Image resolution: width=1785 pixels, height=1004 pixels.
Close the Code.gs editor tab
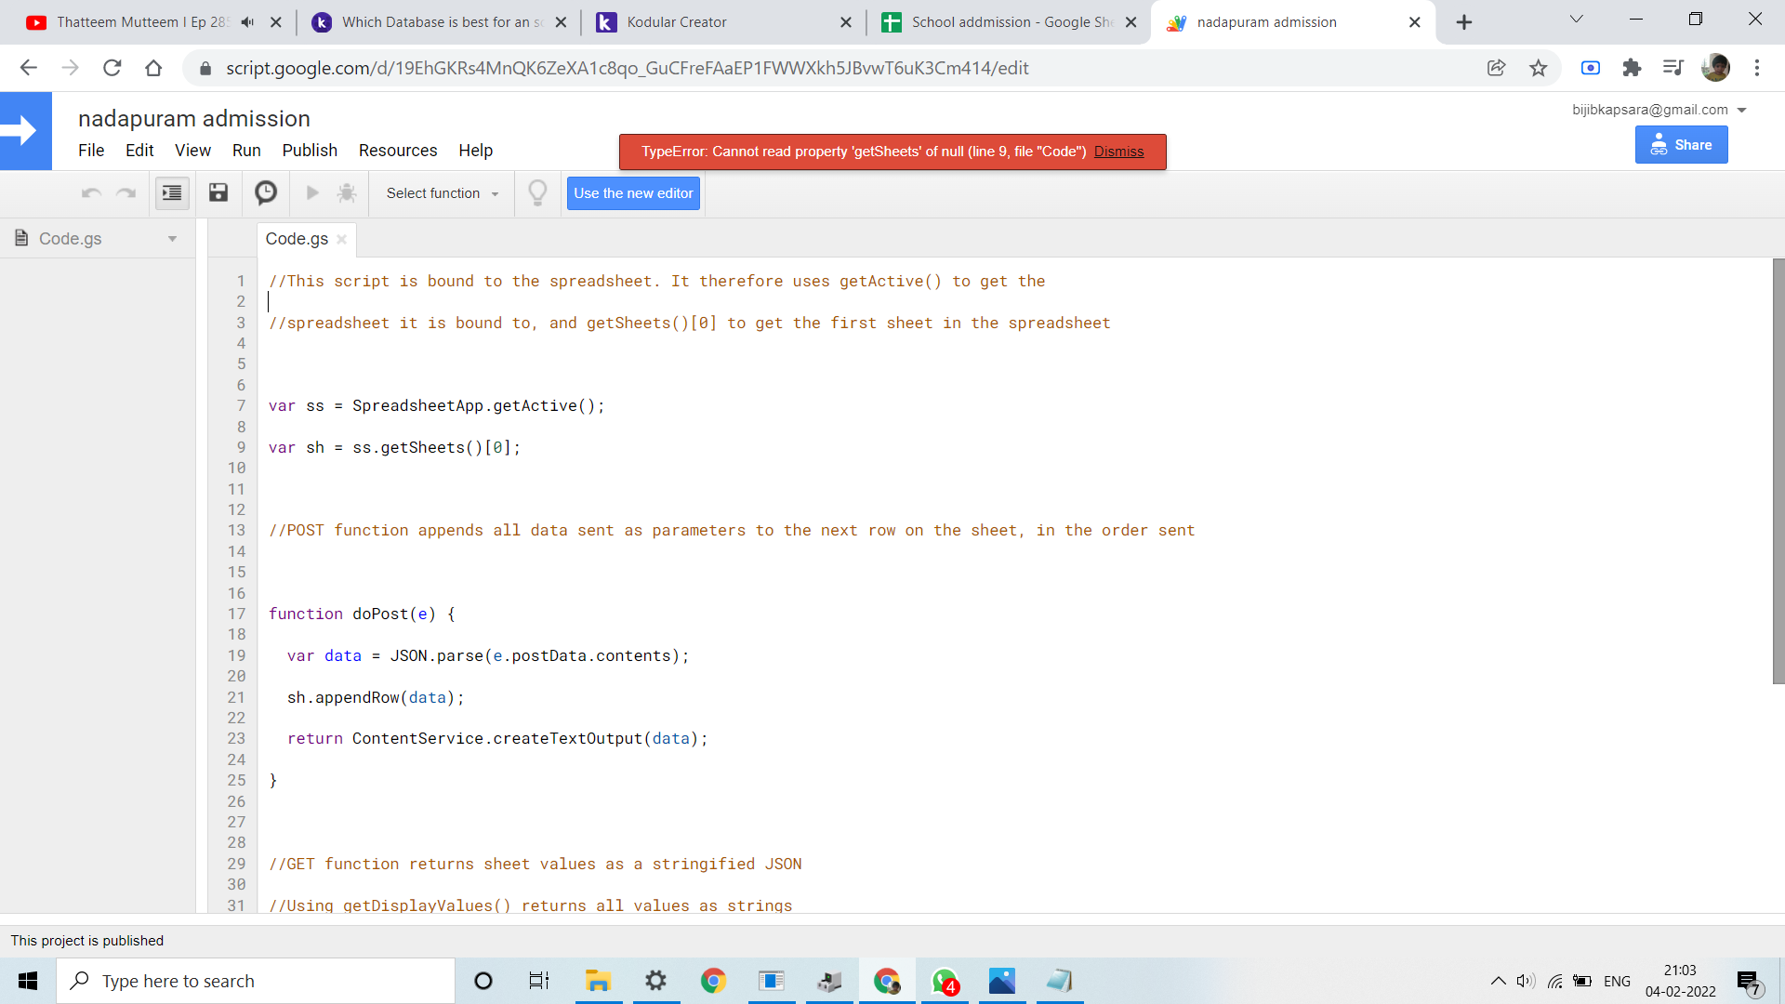[342, 239]
